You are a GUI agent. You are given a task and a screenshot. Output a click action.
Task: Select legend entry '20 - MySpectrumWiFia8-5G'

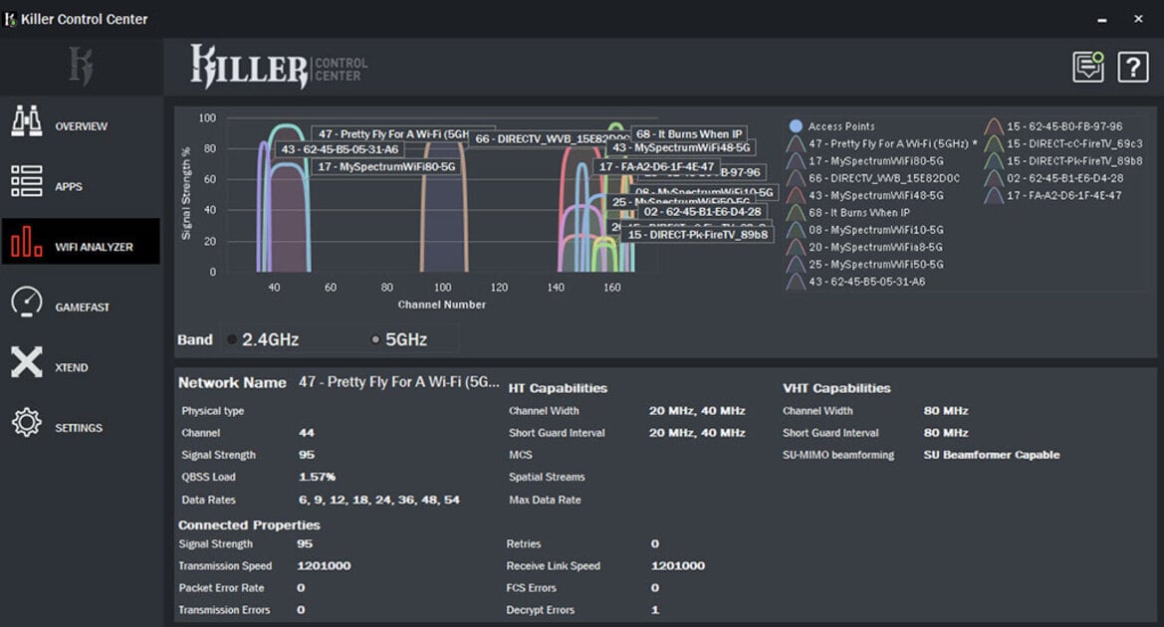(x=876, y=247)
